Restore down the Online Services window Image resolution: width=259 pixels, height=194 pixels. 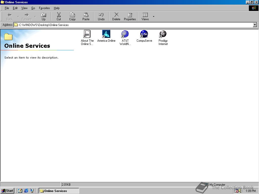coord(252,2)
